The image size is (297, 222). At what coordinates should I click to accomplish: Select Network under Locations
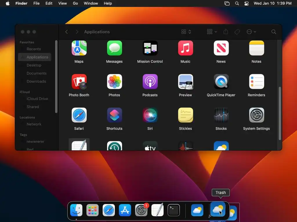point(35,124)
